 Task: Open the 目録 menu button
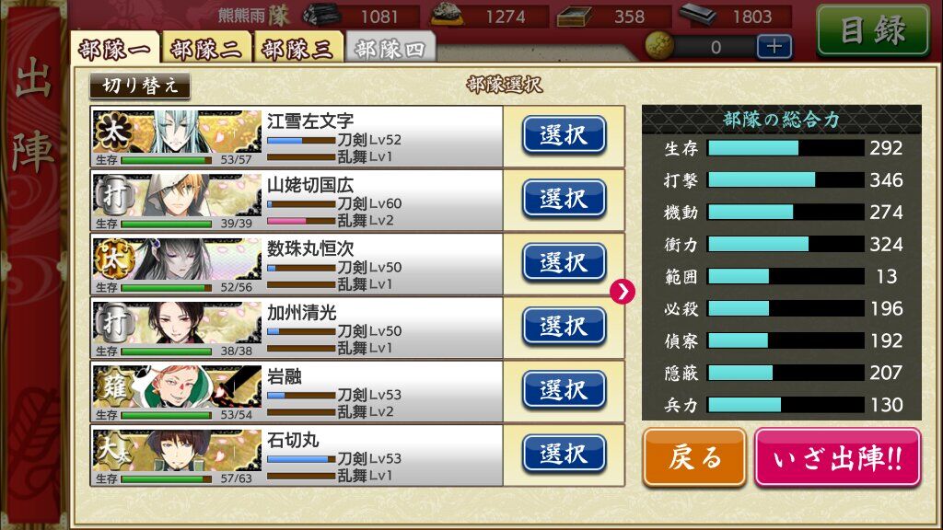pyautogui.click(x=873, y=30)
